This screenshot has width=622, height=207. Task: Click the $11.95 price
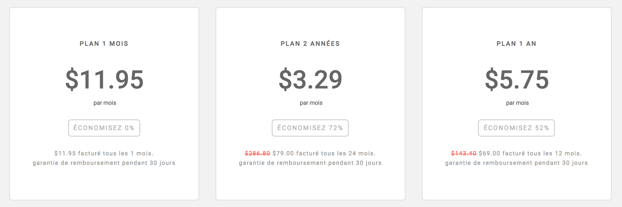point(104,80)
